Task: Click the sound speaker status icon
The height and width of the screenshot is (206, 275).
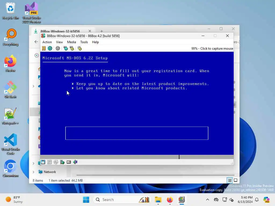Action: [x=75, y=162]
